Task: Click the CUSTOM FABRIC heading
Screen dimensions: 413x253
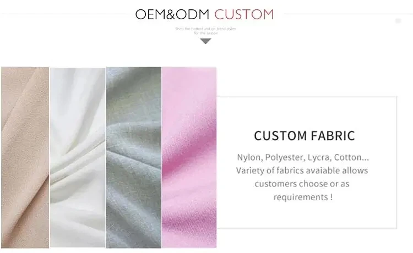Action: coord(305,136)
